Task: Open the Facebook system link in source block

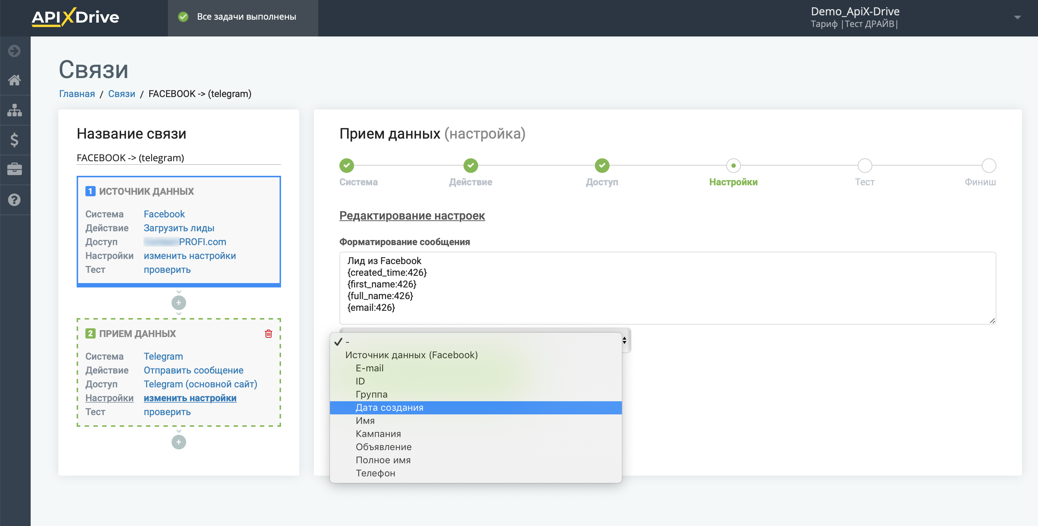Action: click(164, 214)
